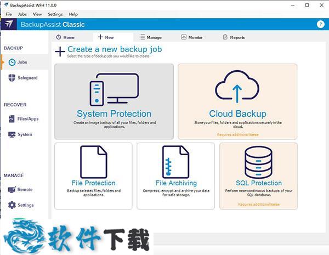This screenshot has height=255, width=329.
Task: Click the BACKUP section header
Action: click(x=13, y=48)
